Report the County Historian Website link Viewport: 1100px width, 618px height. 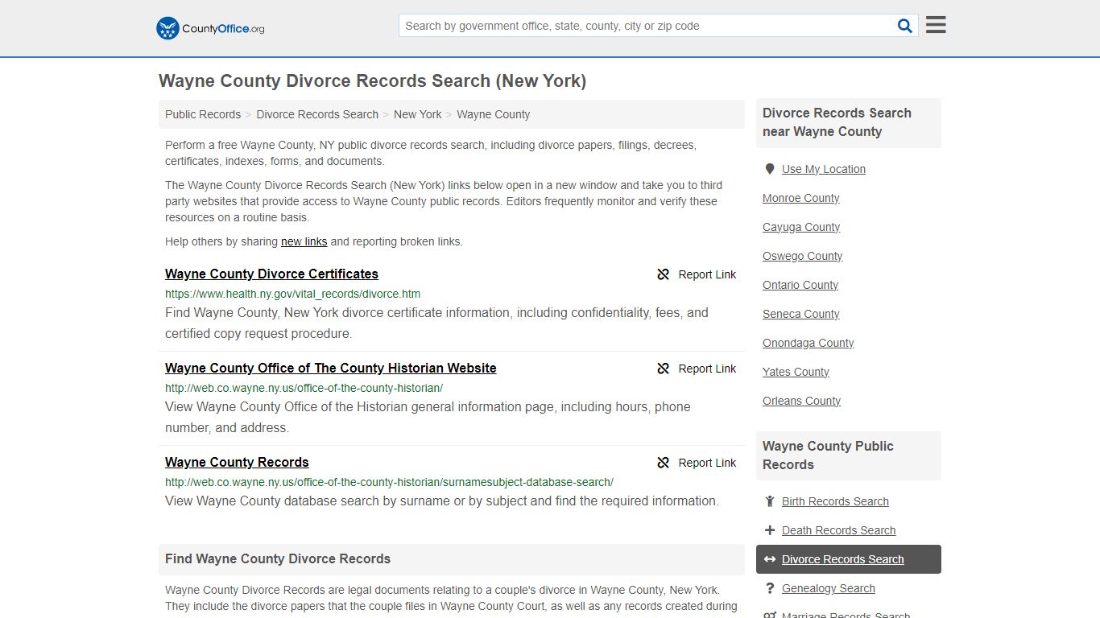click(697, 369)
